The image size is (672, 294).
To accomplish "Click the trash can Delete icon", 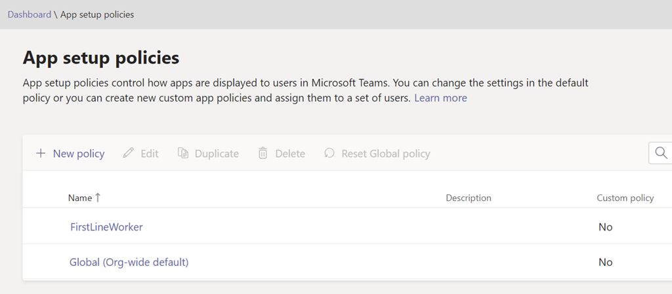I will pos(262,153).
